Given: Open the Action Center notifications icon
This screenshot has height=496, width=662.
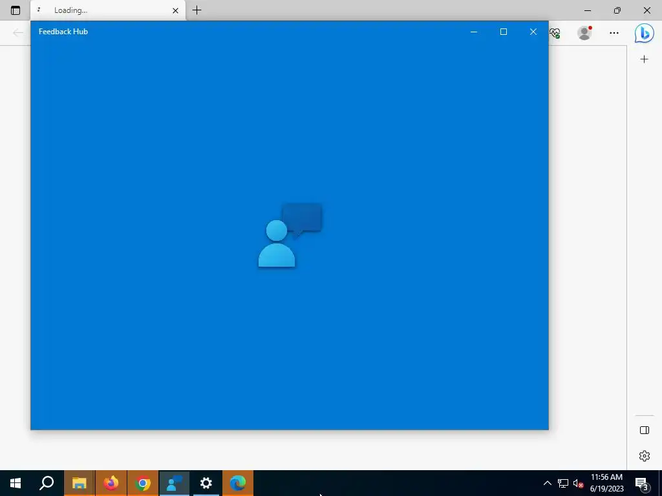Looking at the screenshot, I should (642, 483).
